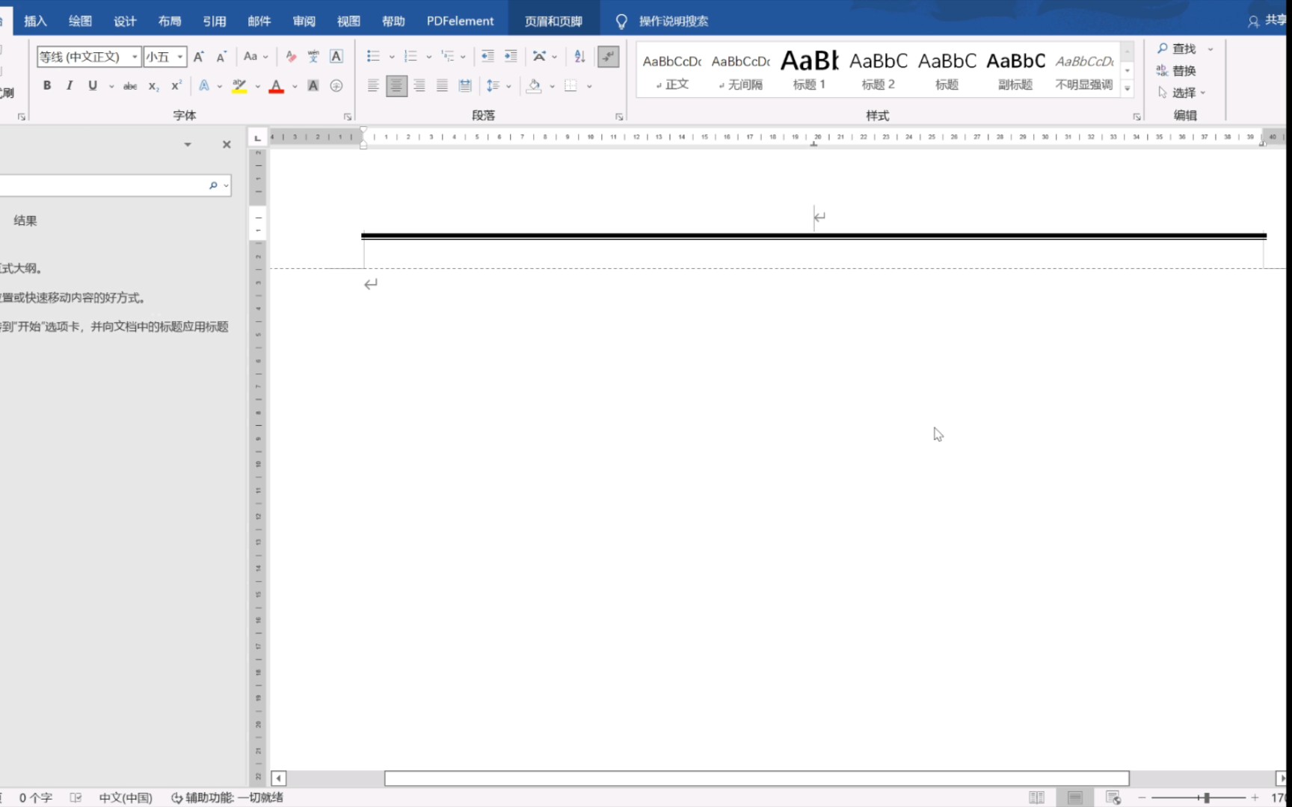Create bulleted list
Viewport: 1292px width, 807px height.
click(x=373, y=57)
